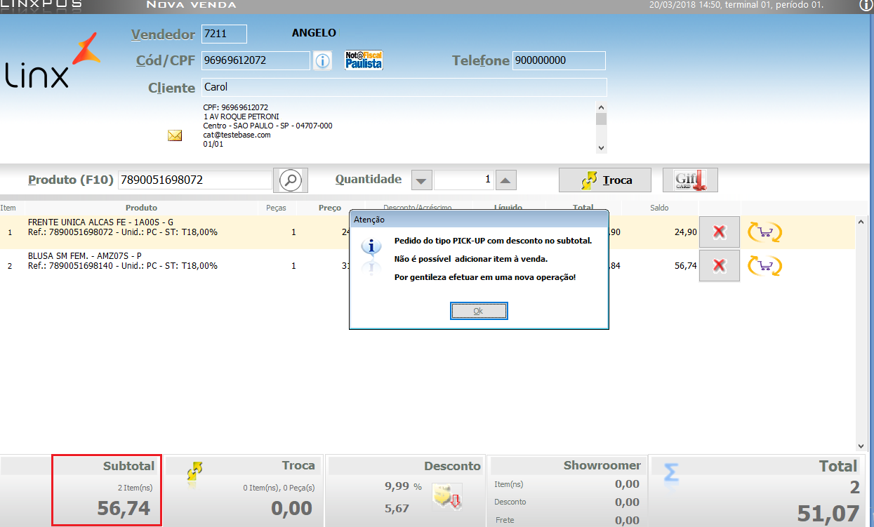Remove item BLUSA SM FEM with red X
The width and height of the screenshot is (874, 527).
pos(720,266)
